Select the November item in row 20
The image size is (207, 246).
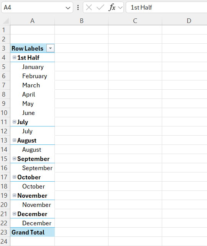(x=37, y=205)
